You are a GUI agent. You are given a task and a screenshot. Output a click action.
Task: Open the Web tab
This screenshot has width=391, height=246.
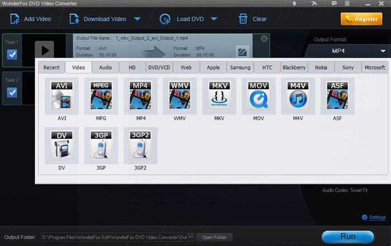coord(186,67)
